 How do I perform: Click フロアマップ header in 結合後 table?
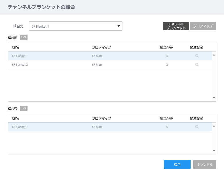tap(101, 119)
